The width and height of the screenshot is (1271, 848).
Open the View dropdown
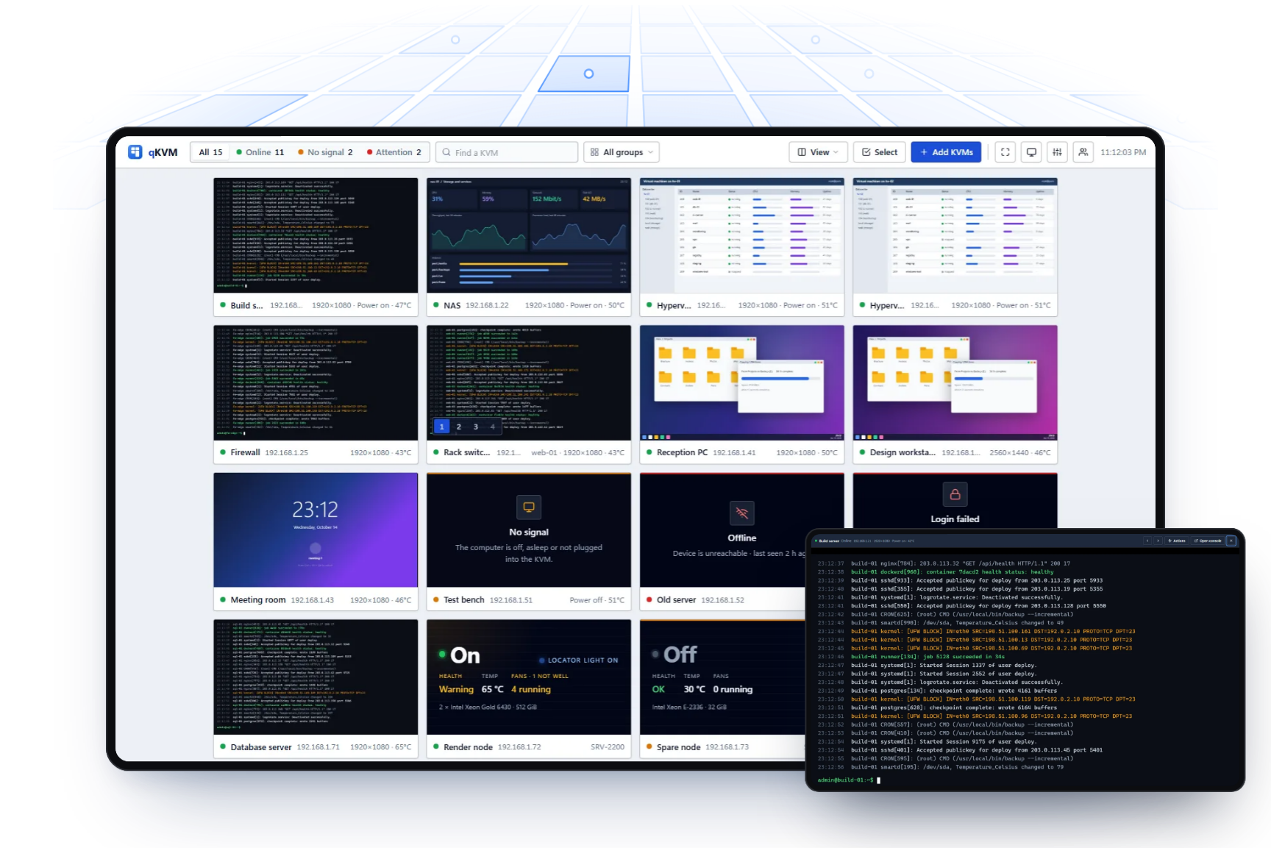[x=818, y=152]
